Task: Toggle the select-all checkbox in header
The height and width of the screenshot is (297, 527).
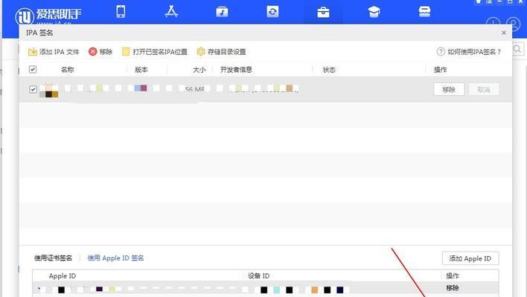Action: click(33, 69)
